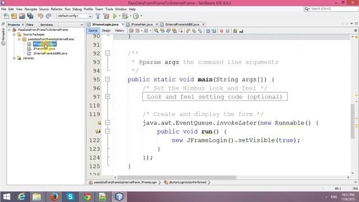Screen dimensions: 359x202
Task: Open the Debug menu
Action: (77, 9)
